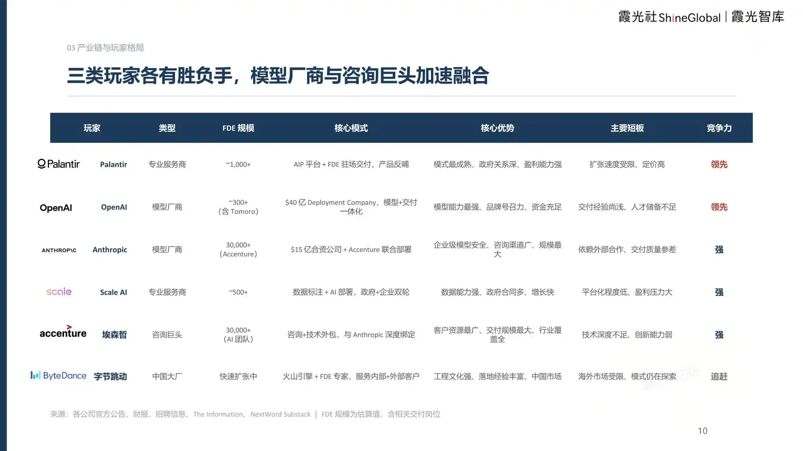
Task: Click the 海外市场受限、模式仍在探索 cell
Action: (x=627, y=377)
